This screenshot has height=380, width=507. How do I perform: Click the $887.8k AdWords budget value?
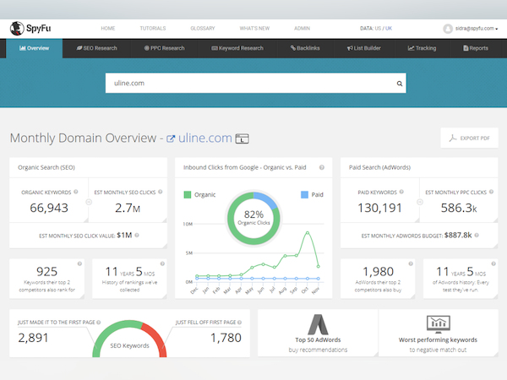[458, 236]
